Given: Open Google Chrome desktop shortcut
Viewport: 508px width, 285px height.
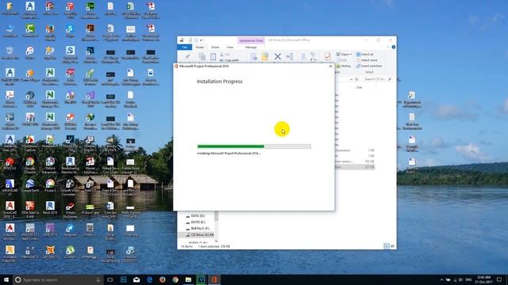Looking at the screenshot, I should tap(30, 165).
